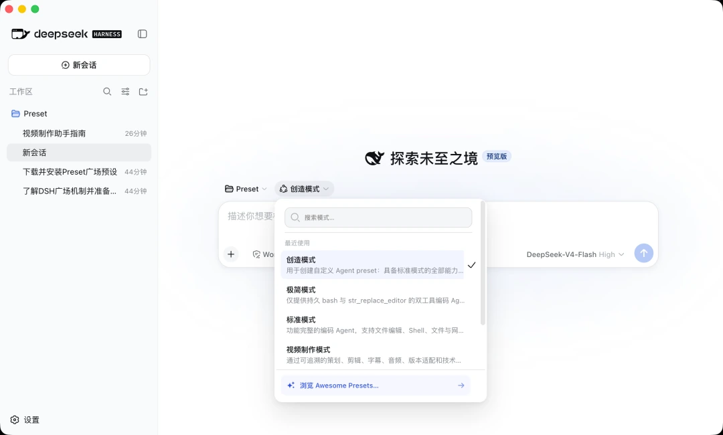
Task: Click the 26分钟 timestamp
Action: pyautogui.click(x=135, y=134)
